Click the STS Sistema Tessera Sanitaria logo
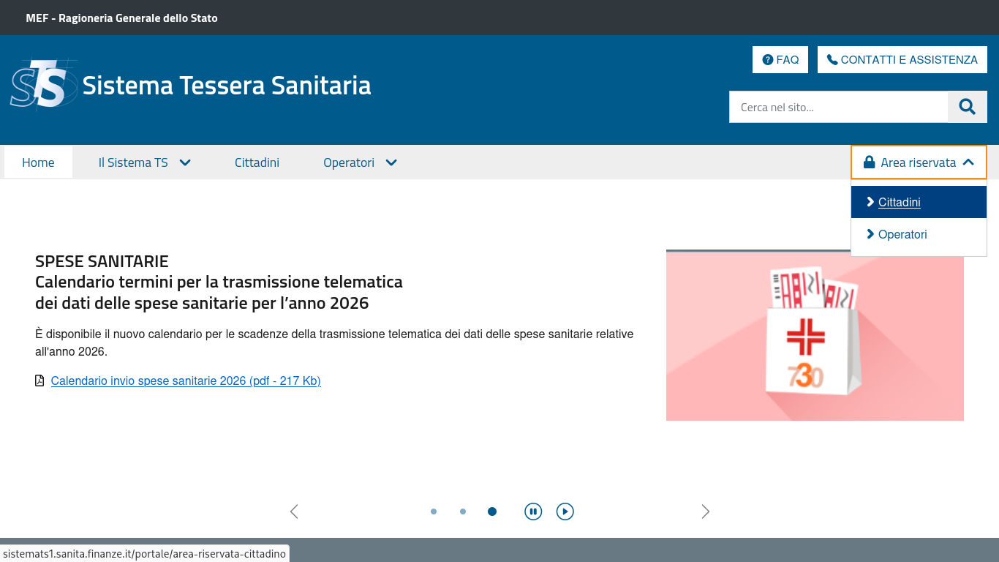 (44, 85)
